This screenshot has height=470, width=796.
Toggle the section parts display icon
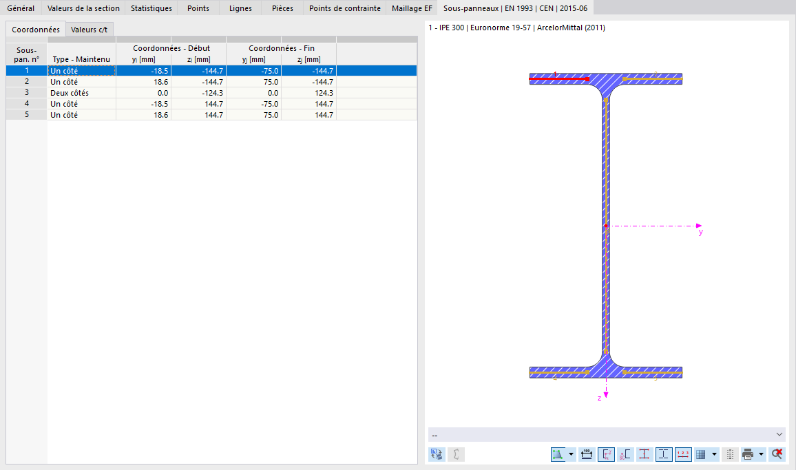[558, 454]
